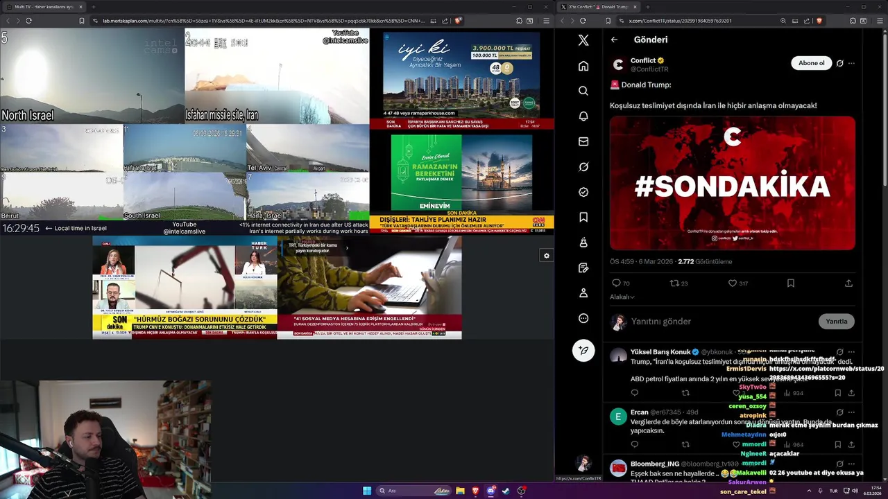Open X messages envelope icon

point(583,141)
